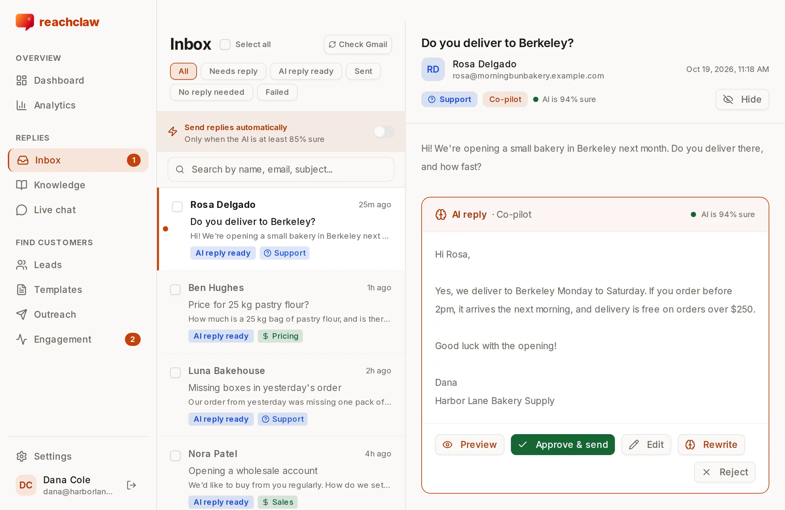The width and height of the screenshot is (785, 510).
Task: Filter by No reply needed
Action: [x=212, y=92]
